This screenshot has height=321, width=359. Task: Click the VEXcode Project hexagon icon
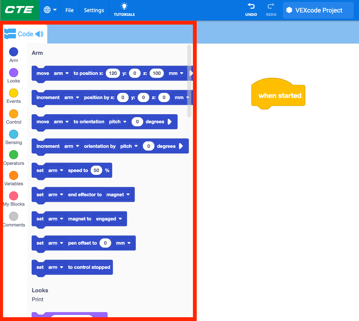(289, 10)
